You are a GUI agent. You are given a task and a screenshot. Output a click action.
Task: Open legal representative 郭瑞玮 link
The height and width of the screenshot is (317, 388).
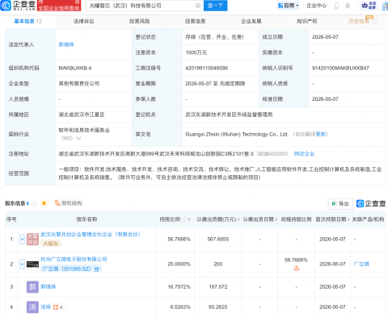pyautogui.click(x=66, y=44)
